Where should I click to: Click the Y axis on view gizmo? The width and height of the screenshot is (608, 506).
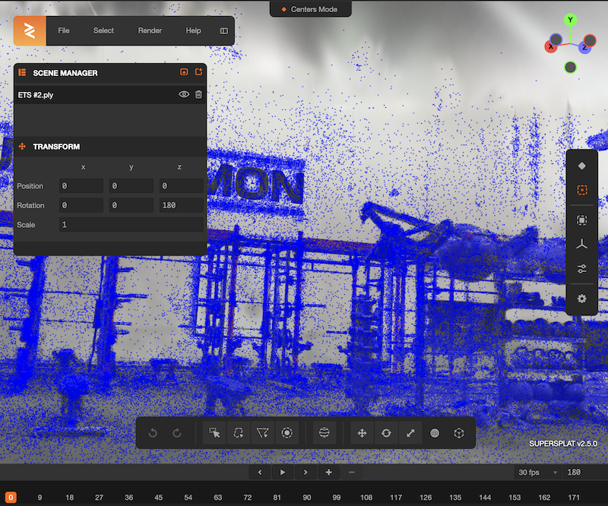pyautogui.click(x=570, y=20)
